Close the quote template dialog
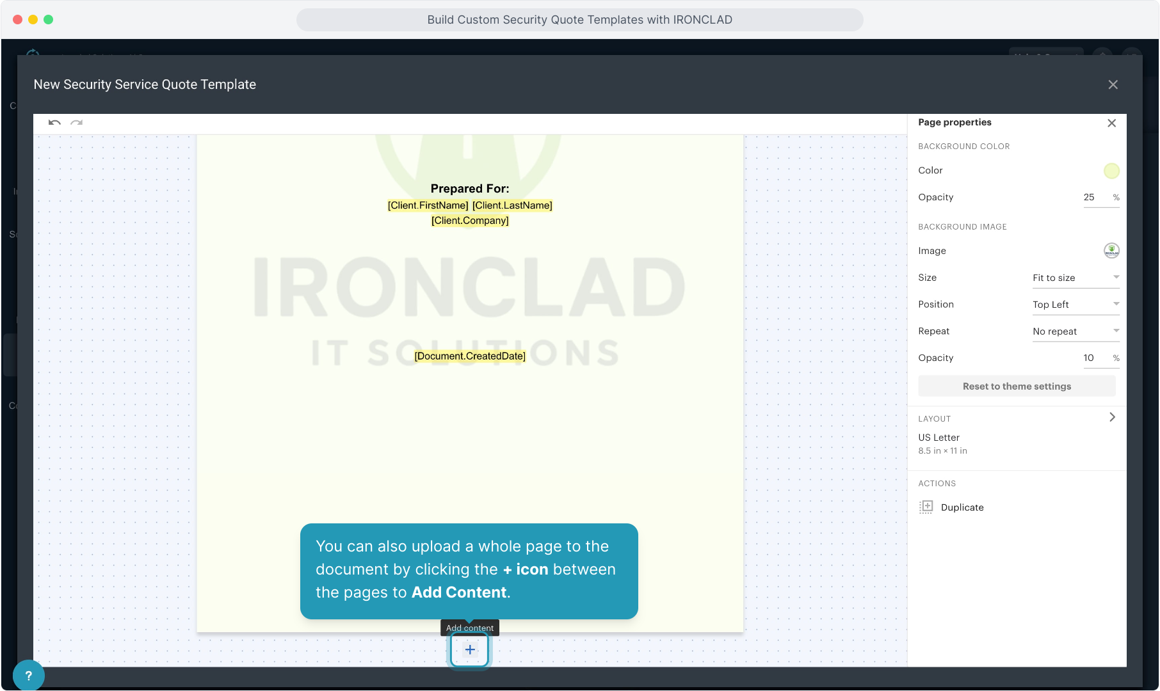Image resolution: width=1160 pixels, height=691 pixels. point(1113,84)
